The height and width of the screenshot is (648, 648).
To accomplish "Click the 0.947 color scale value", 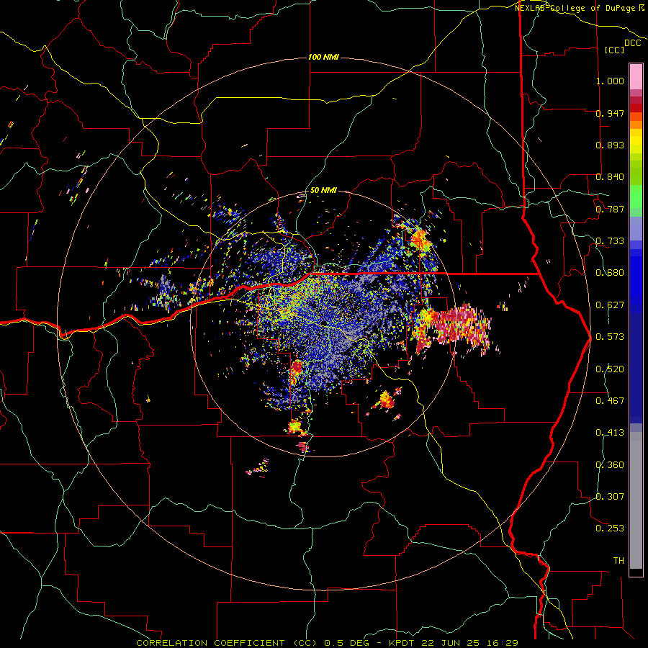I will click(x=610, y=113).
